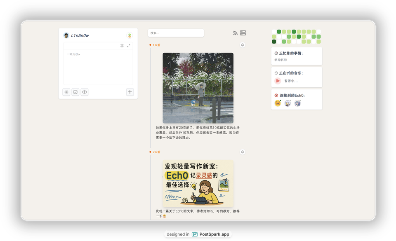Click the 正忙着的事情 heading

click(x=291, y=53)
